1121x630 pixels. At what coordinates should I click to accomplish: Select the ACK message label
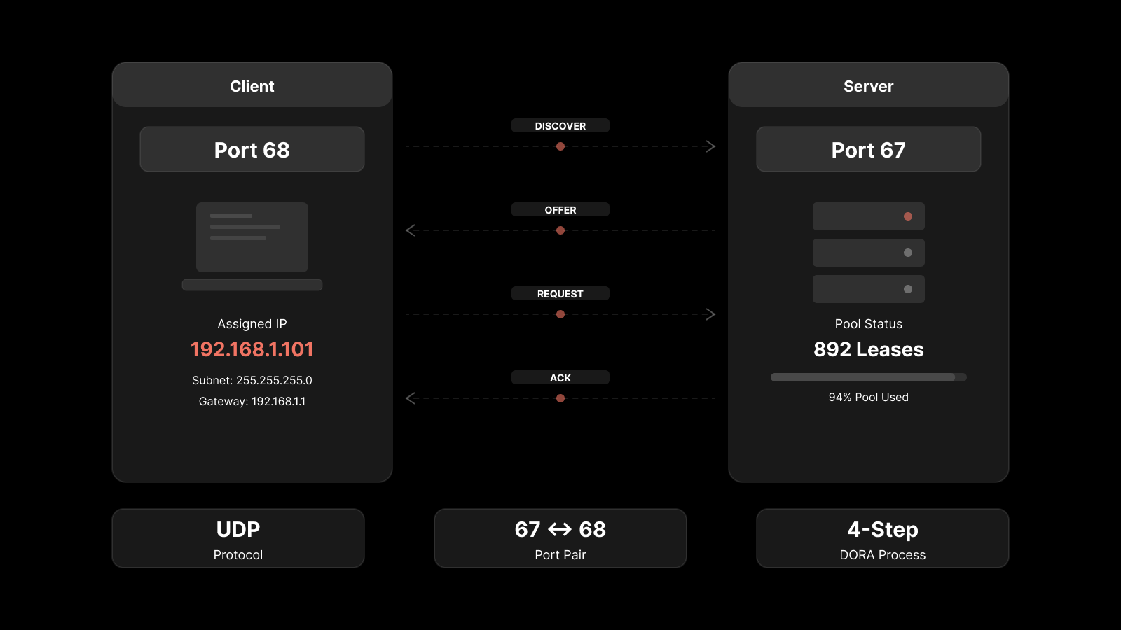(x=560, y=378)
